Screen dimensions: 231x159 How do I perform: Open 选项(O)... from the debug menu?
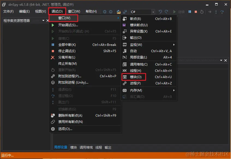pyautogui.click(x=85, y=129)
